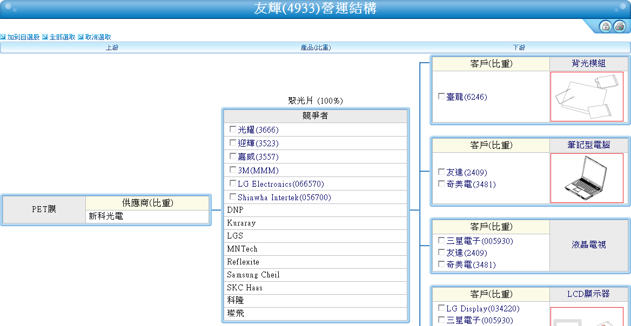The image size is (631, 326).
Task: Click the printer icon
Action: point(620,26)
